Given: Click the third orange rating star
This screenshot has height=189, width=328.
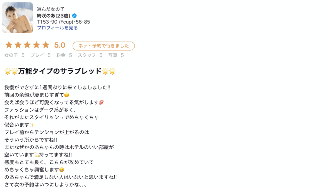Looking at the screenshot, I should coord(27,45).
